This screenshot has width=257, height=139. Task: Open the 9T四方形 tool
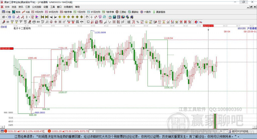(94, 12)
